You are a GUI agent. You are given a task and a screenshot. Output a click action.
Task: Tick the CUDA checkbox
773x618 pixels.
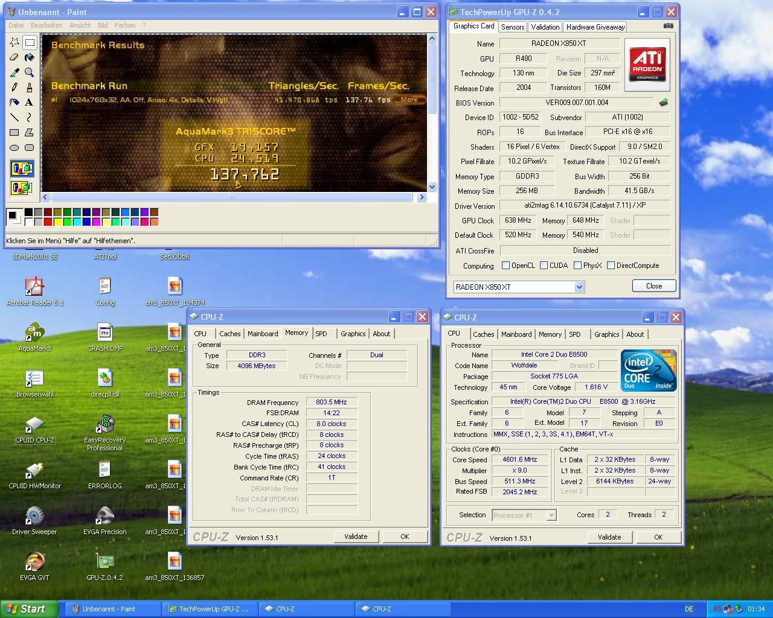544,266
